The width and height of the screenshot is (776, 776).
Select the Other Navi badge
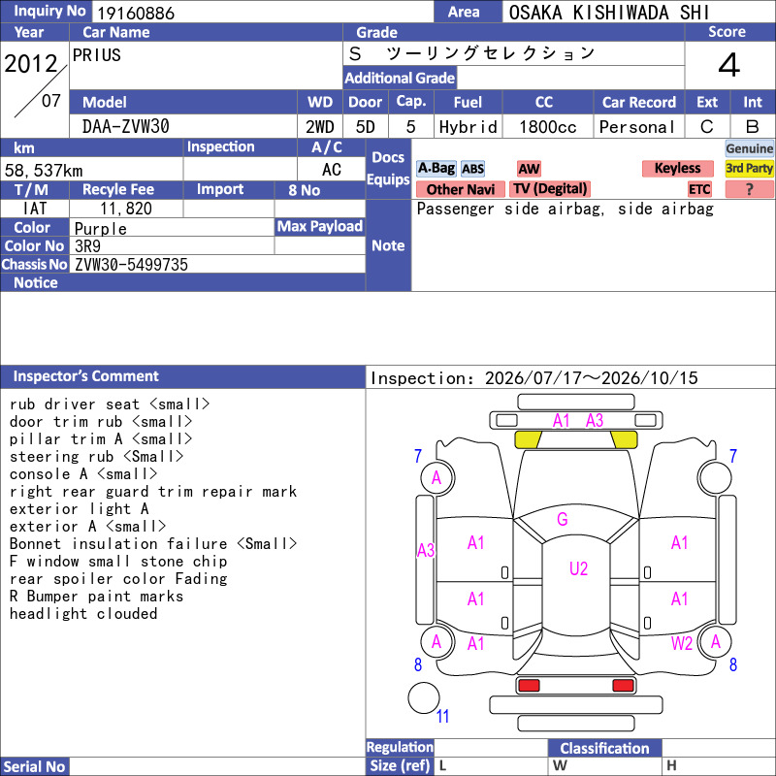(x=460, y=189)
